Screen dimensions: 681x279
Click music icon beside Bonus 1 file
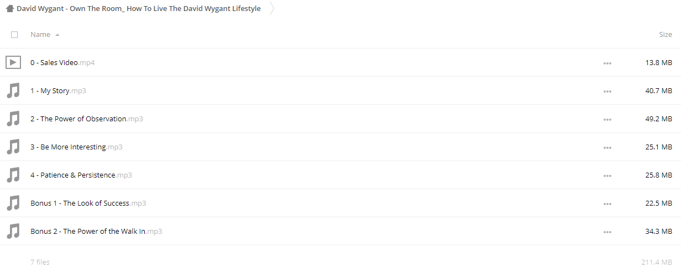(x=13, y=203)
